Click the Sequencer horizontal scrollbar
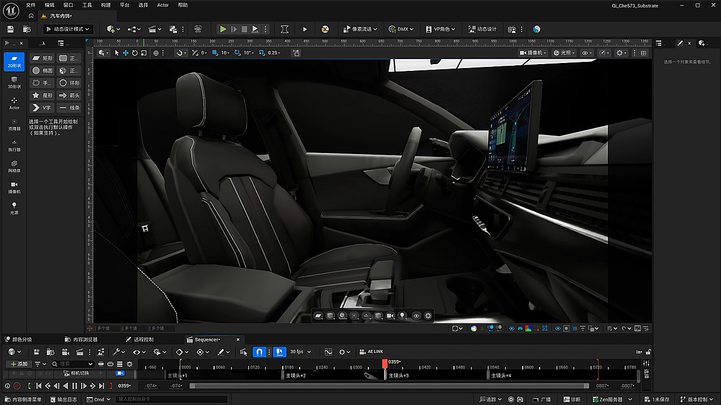 coord(389,386)
